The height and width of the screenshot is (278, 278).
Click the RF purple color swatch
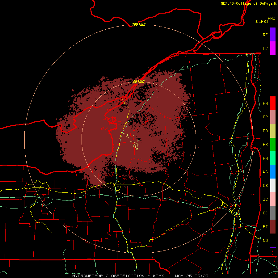click(x=273, y=34)
